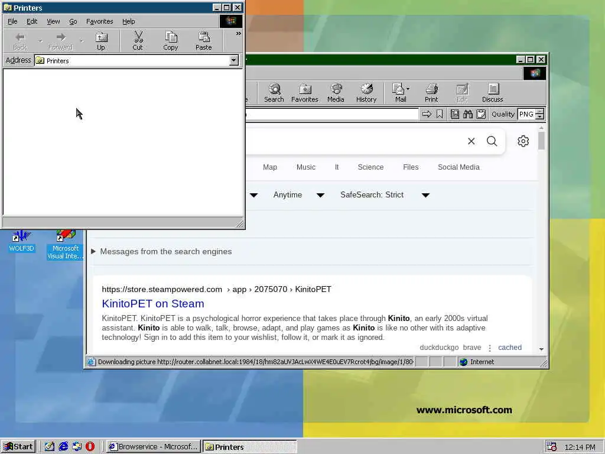
Task: Click the taskbar clock showing 12:14 PM
Action: click(x=580, y=447)
